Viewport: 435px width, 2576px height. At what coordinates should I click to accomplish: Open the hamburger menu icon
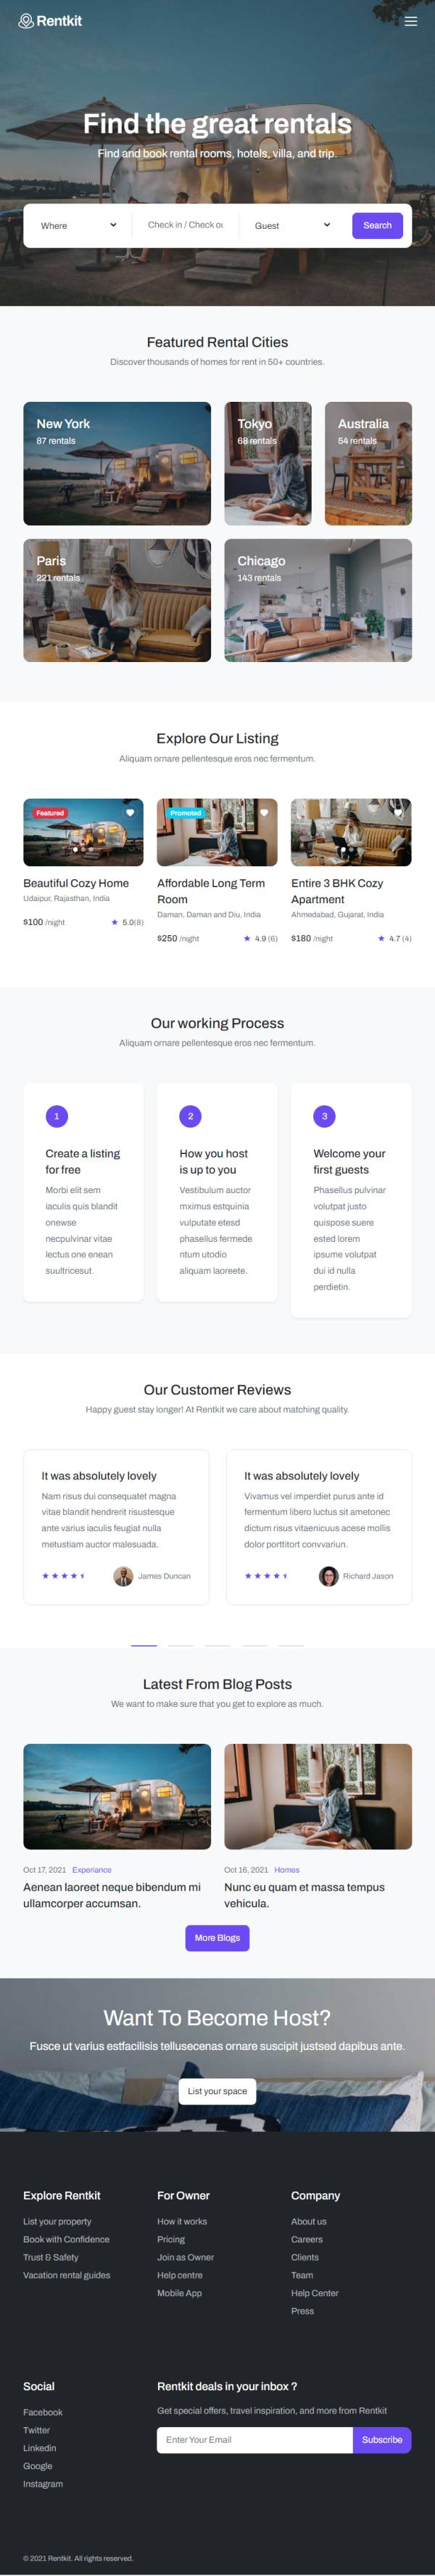click(410, 21)
